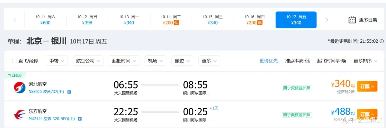Click the NS8015 波音737(中) flight link
386x128 pixels.
46,92
